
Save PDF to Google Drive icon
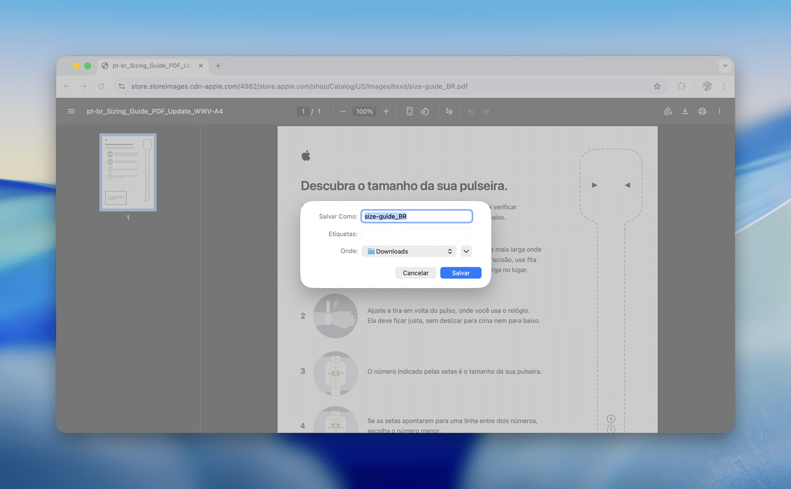[x=667, y=112]
